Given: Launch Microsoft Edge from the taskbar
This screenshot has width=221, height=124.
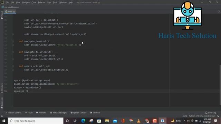Looking at the screenshot, I should [83, 121].
